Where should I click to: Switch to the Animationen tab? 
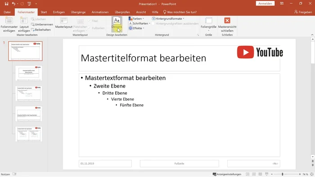pos(100,12)
